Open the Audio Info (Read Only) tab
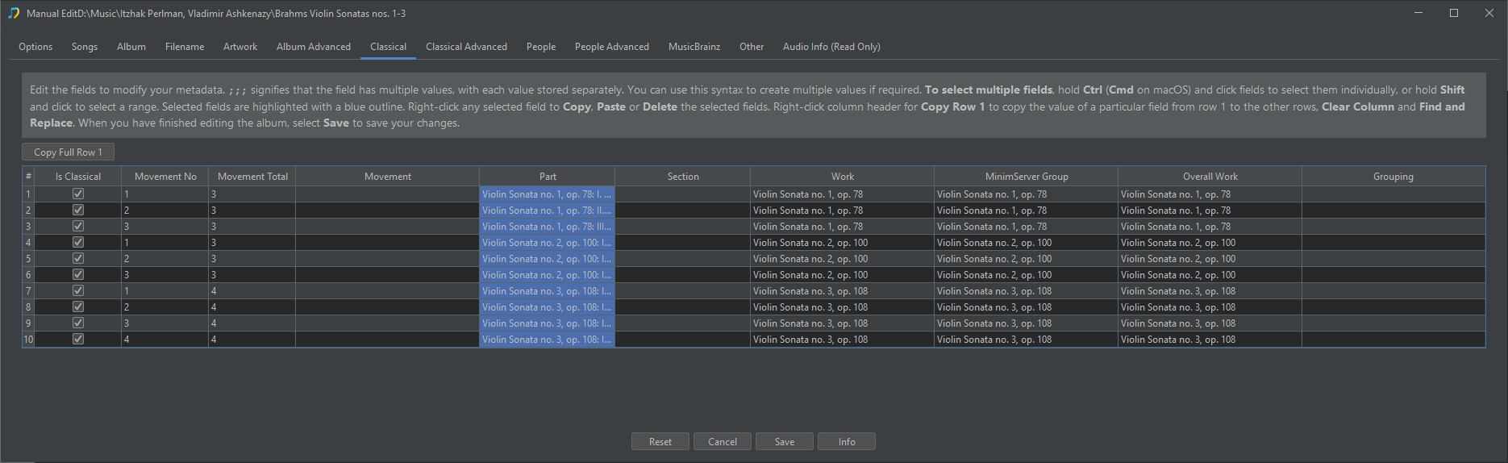Viewport: 1508px width, 463px height. (x=831, y=47)
